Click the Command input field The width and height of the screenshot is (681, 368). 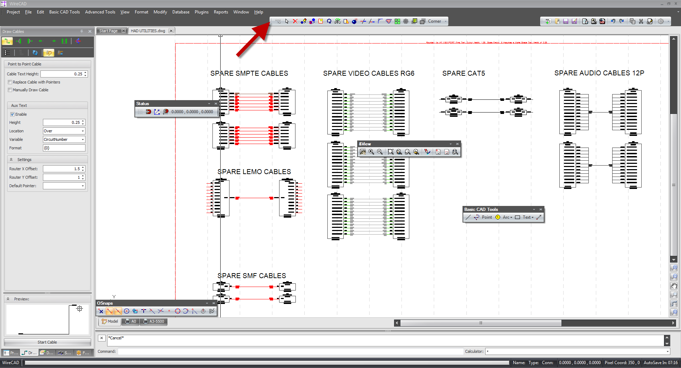pos(290,351)
